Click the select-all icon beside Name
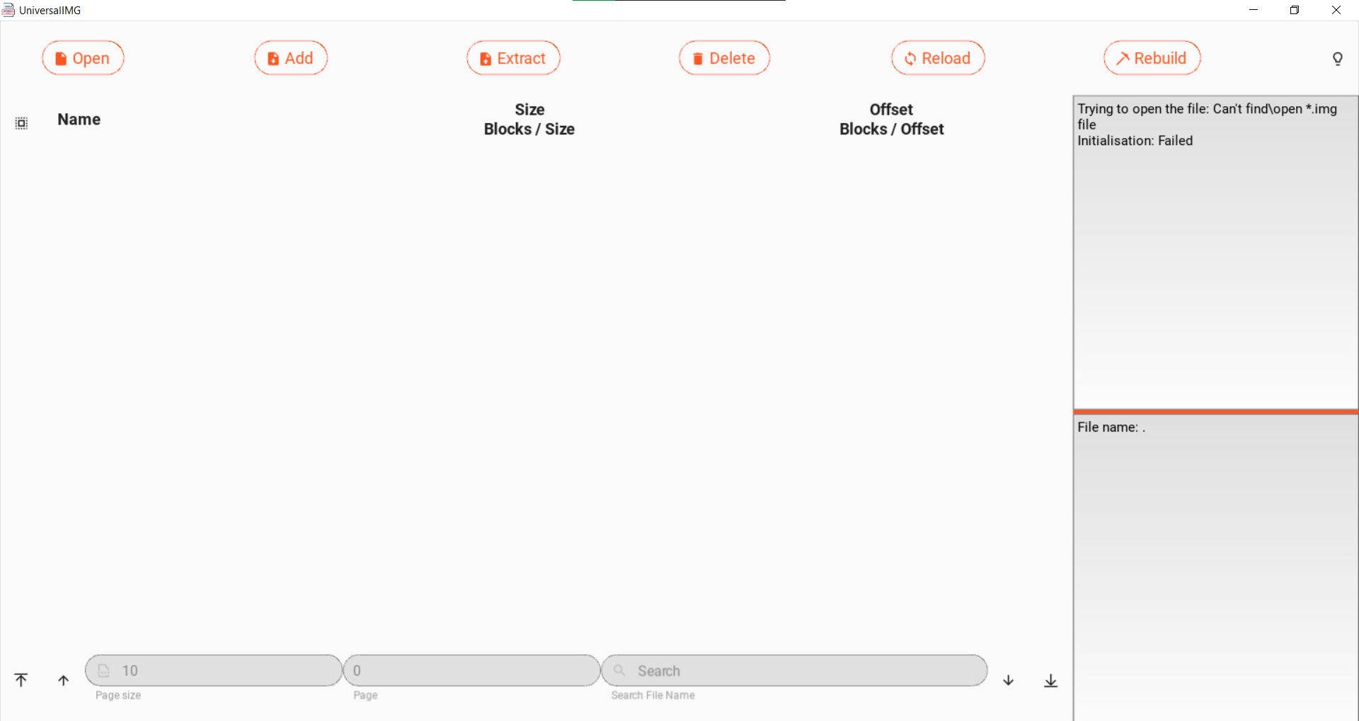Screen dimensions: 1359x721 (22, 123)
